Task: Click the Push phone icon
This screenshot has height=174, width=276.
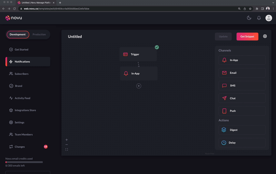Action: 224,111
